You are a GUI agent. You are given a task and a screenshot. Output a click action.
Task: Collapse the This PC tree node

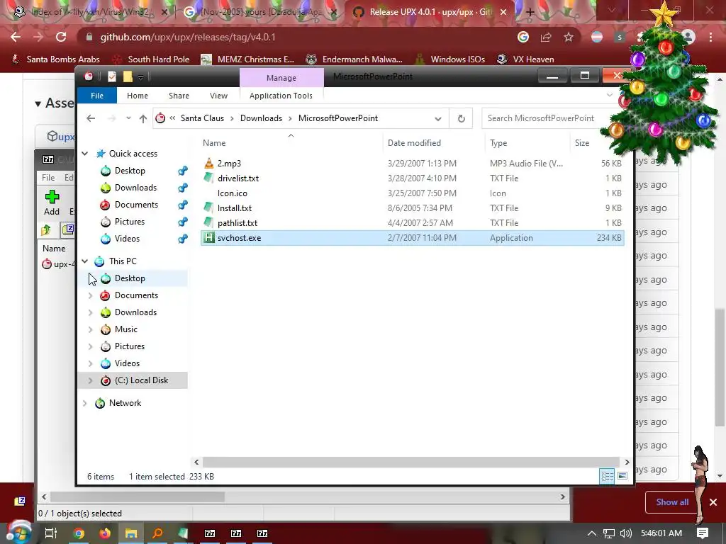point(85,261)
